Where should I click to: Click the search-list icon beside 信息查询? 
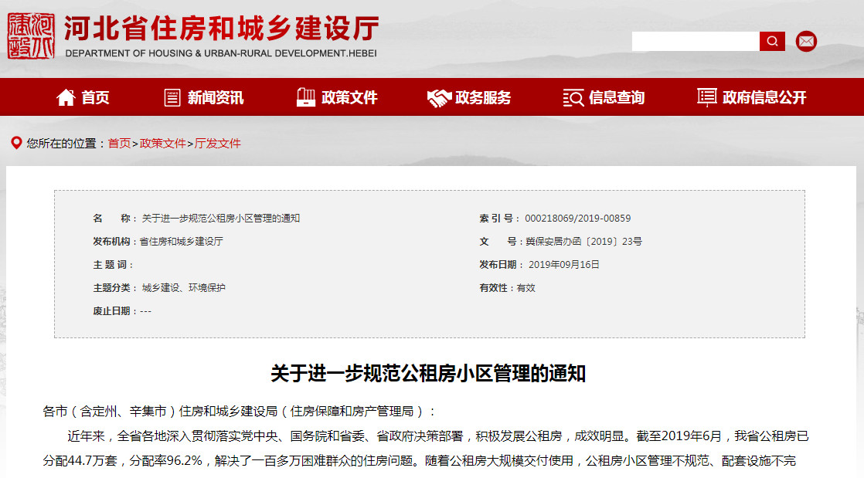pos(573,97)
